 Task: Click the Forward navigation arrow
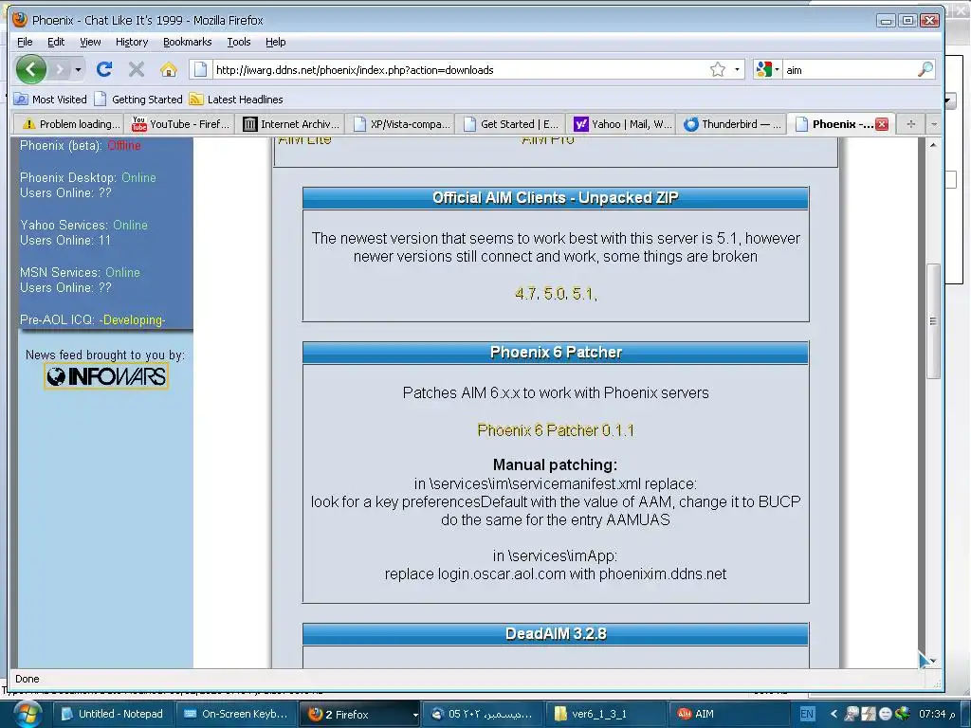tap(60, 69)
